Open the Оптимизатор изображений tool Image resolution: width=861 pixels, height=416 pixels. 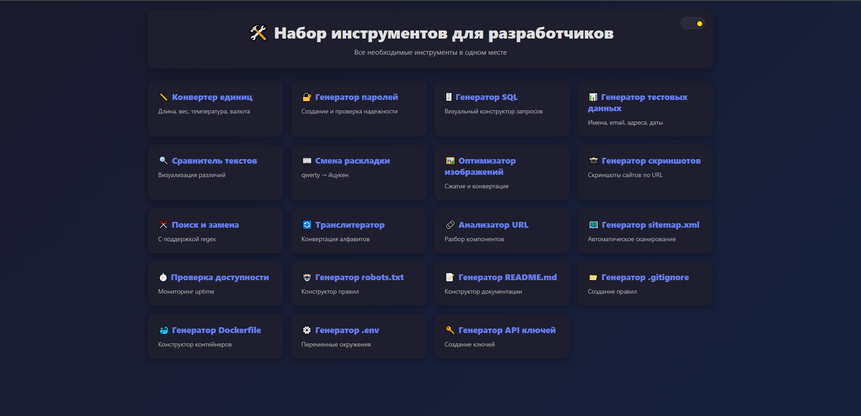point(501,173)
